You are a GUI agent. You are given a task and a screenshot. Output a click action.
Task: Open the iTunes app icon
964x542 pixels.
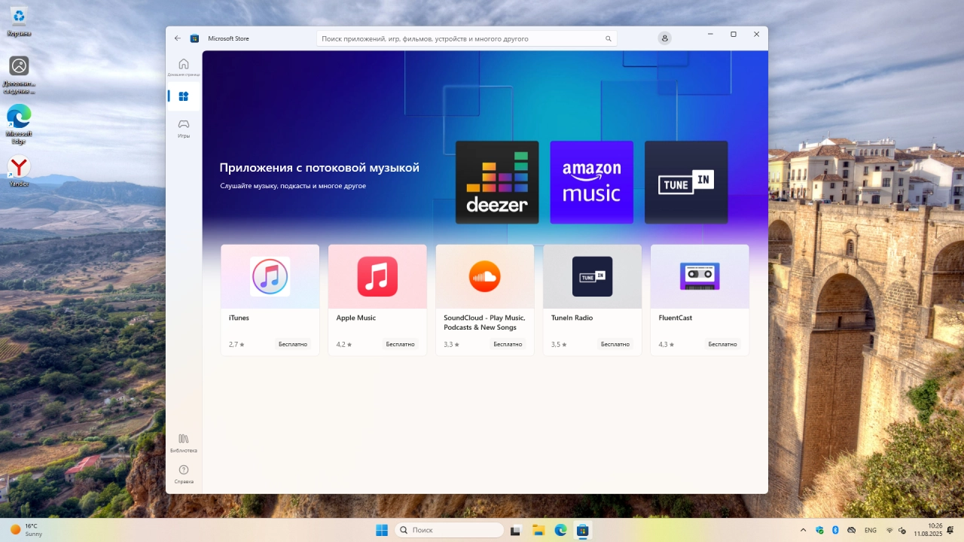[270, 276]
